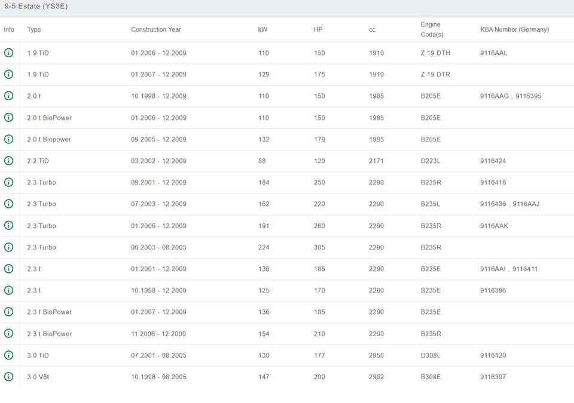This screenshot has width=574, height=403.
Task: Click the 9-5 Estate (YS3E) heading
Action: tap(36, 6)
